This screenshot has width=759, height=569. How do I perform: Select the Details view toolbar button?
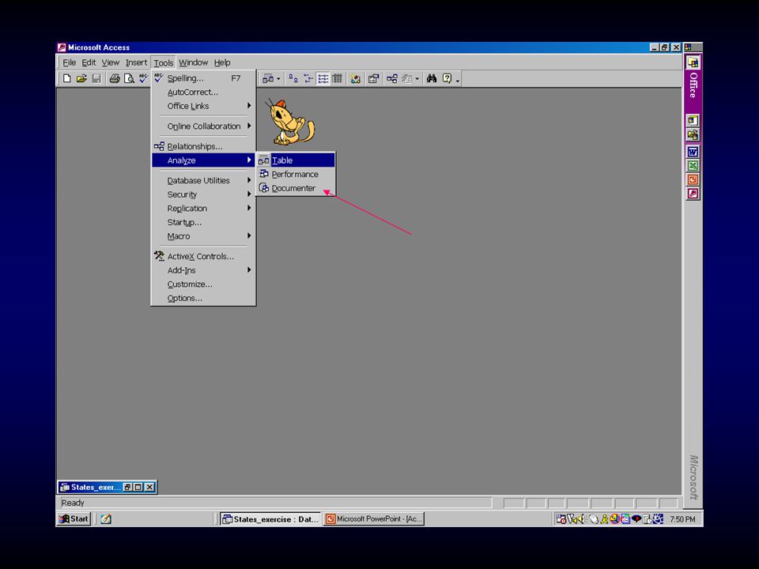pyautogui.click(x=338, y=78)
